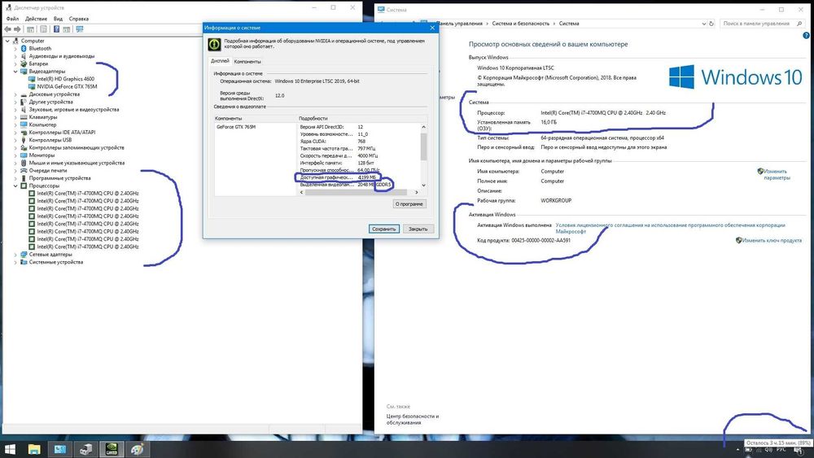Click the Forward arrow in Device Manager toolbar

coord(18,29)
